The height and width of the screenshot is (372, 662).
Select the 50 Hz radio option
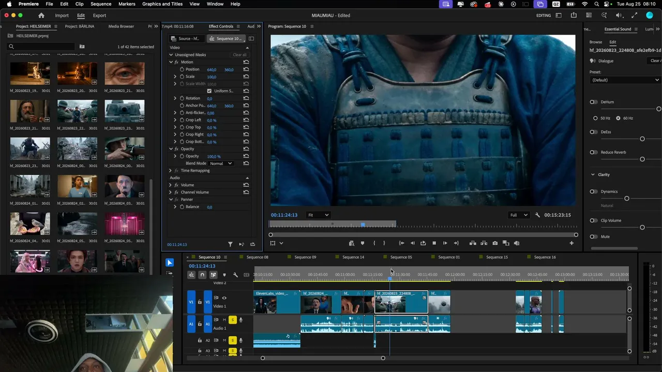[595, 118]
